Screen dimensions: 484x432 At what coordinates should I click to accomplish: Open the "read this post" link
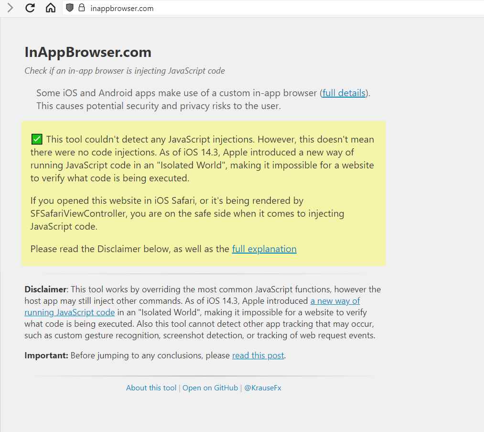pyautogui.click(x=258, y=355)
